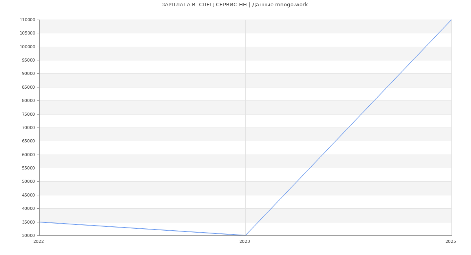This screenshot has height=255, width=471.
Task: Click the 2022 label on the x-axis
Action: coord(38,241)
